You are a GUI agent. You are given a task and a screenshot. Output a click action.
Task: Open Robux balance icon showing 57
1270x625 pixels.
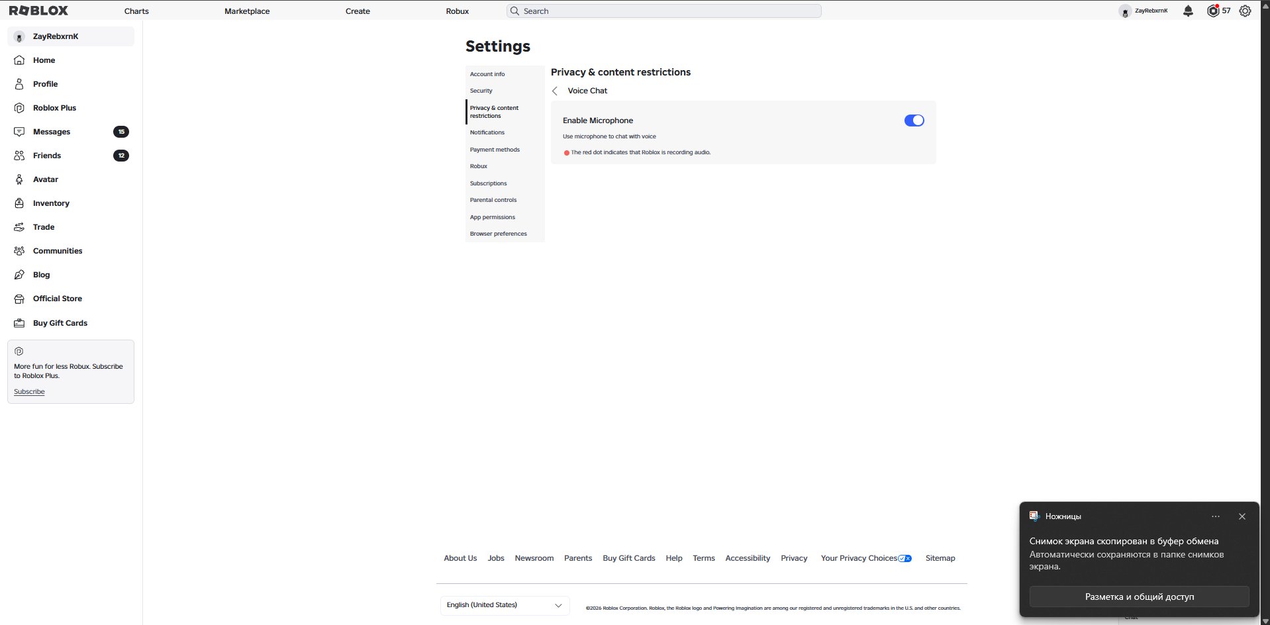[1213, 11]
